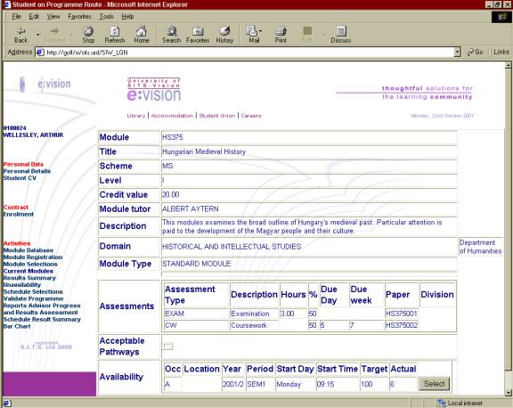The height and width of the screenshot is (408, 513).
Task: Open the Library link
Action: 135,116
